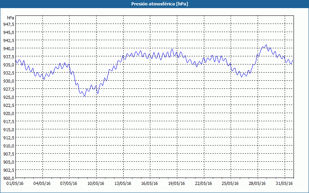Screen dimensions: 309x193
Task: Click the 937,5 y-axis value
Action: coord(8,56)
